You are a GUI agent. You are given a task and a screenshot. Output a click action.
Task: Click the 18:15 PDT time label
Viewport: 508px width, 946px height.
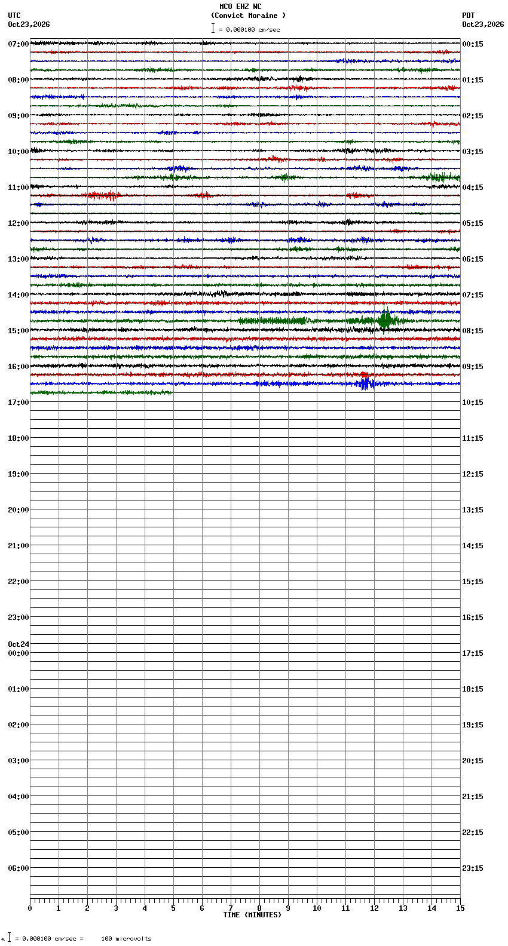click(473, 689)
